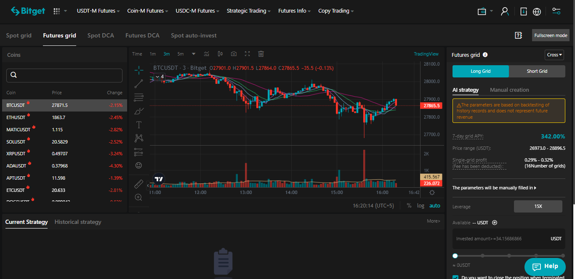
Task: Toggle log scale on chart
Action: (x=421, y=206)
